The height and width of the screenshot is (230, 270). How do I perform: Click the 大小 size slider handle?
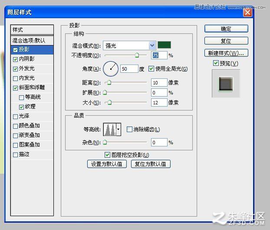pyautogui.click(x=109, y=103)
